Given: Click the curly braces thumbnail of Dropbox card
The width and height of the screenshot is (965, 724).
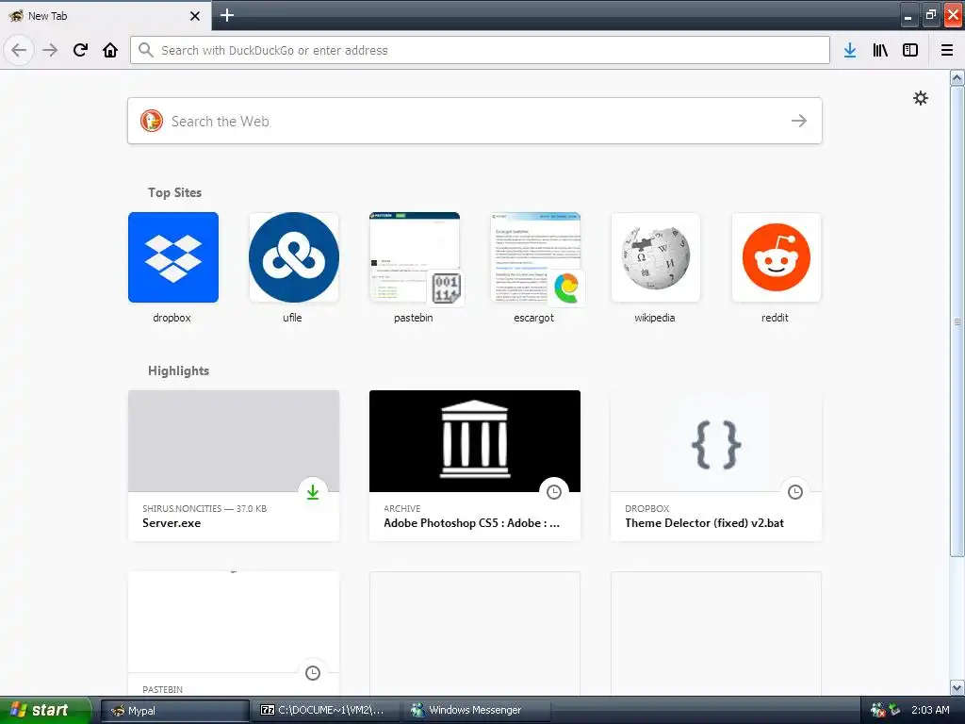Looking at the screenshot, I should pos(716,441).
